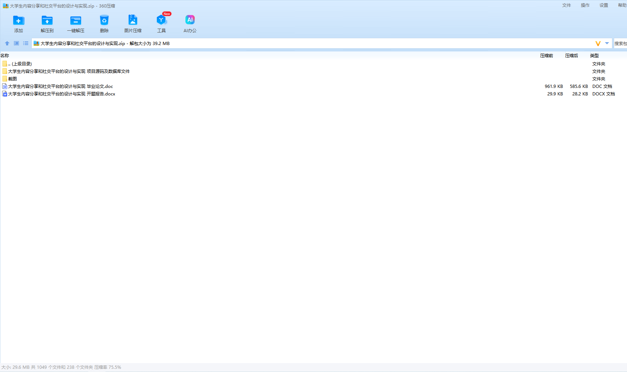Select the 毕业论文.doc file

(313, 86)
